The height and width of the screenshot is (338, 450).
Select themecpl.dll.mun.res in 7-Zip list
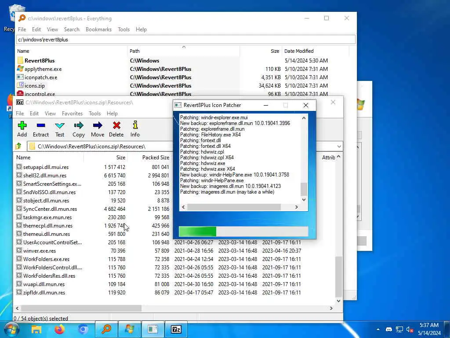click(x=47, y=226)
